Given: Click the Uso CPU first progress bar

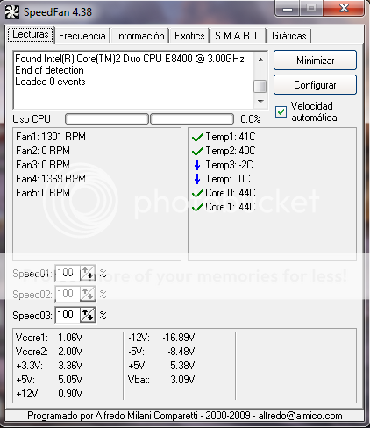Looking at the screenshot, I should tap(107, 119).
